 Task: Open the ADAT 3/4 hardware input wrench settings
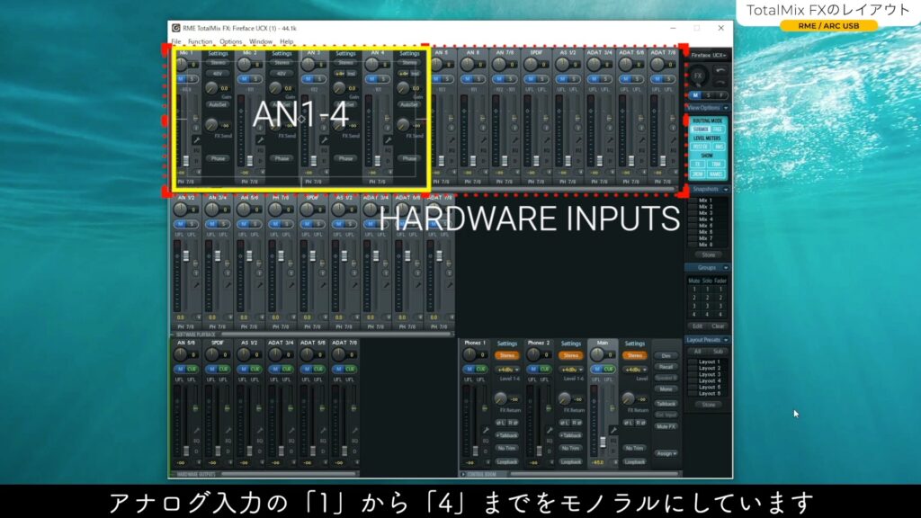611,140
